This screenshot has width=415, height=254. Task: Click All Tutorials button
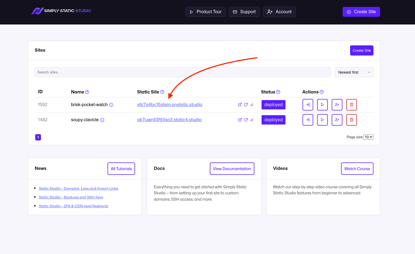(121, 169)
